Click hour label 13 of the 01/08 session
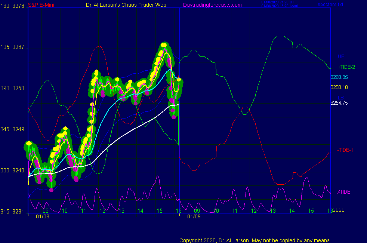The width and height of the screenshot is (367, 243). (x=121, y=211)
